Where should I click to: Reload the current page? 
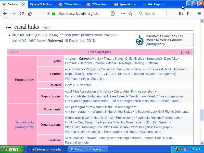(x=22, y=14)
